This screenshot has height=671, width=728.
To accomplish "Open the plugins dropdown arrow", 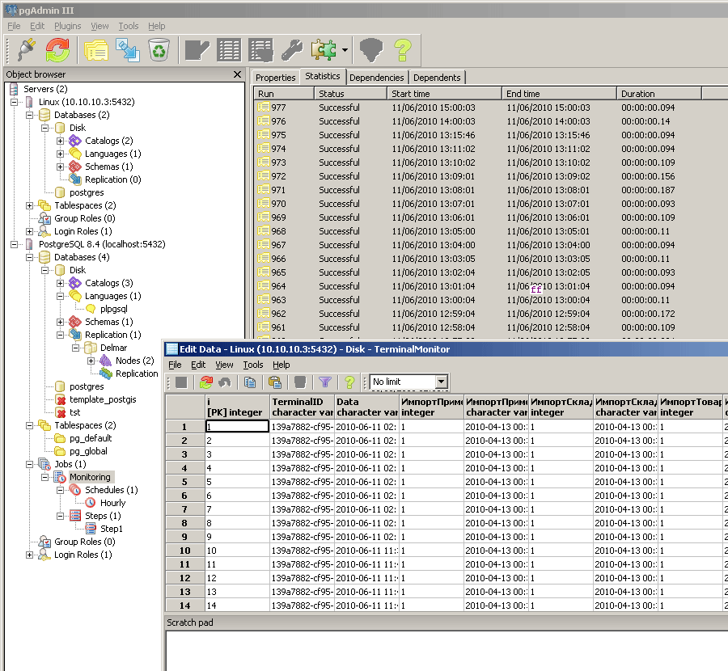I will pyautogui.click(x=345, y=51).
